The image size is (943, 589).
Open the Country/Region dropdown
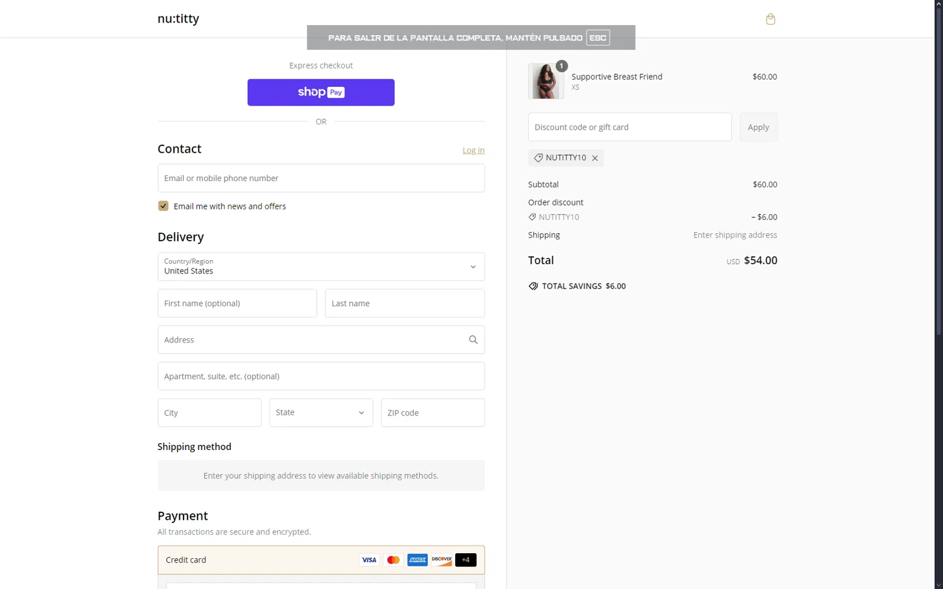321,267
